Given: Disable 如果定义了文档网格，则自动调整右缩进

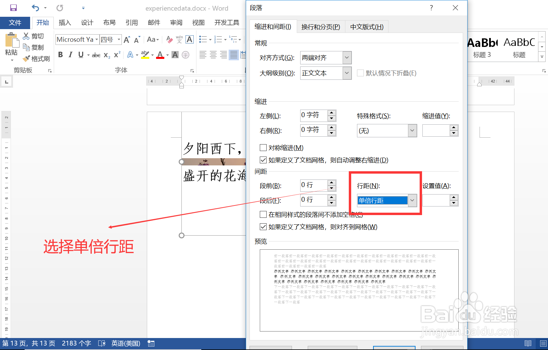Looking at the screenshot, I should (263, 160).
